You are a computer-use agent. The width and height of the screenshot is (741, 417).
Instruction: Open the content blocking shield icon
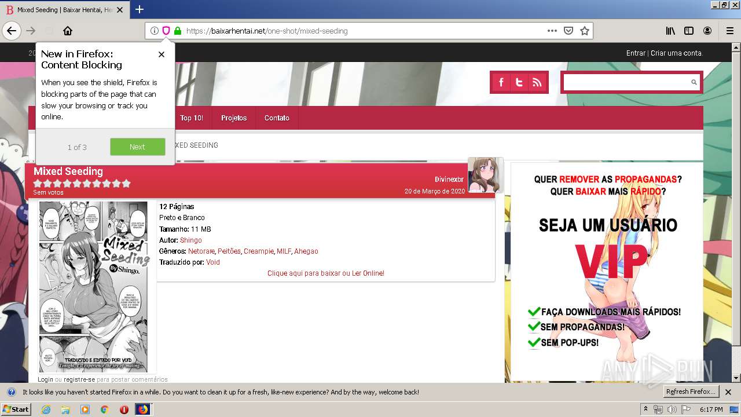[166, 31]
